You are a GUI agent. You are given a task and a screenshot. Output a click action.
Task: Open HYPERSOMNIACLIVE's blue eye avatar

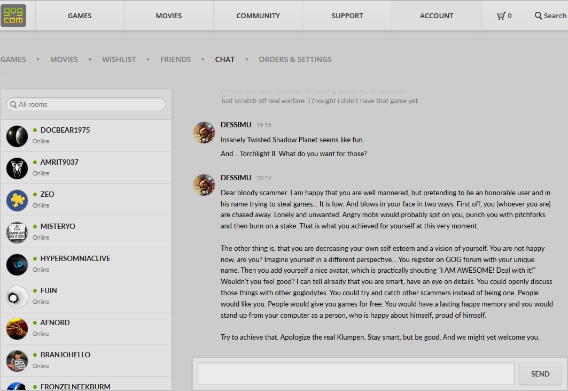[17, 264]
